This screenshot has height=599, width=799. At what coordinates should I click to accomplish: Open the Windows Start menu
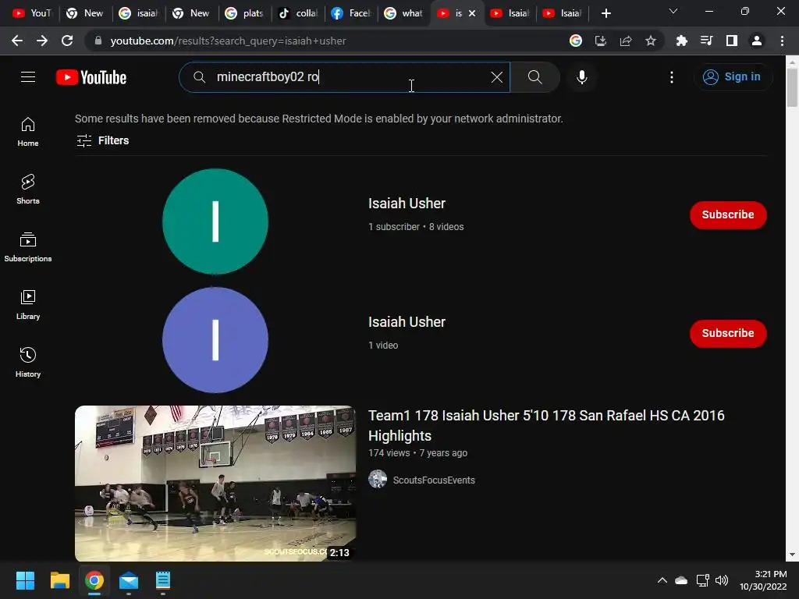tap(25, 580)
